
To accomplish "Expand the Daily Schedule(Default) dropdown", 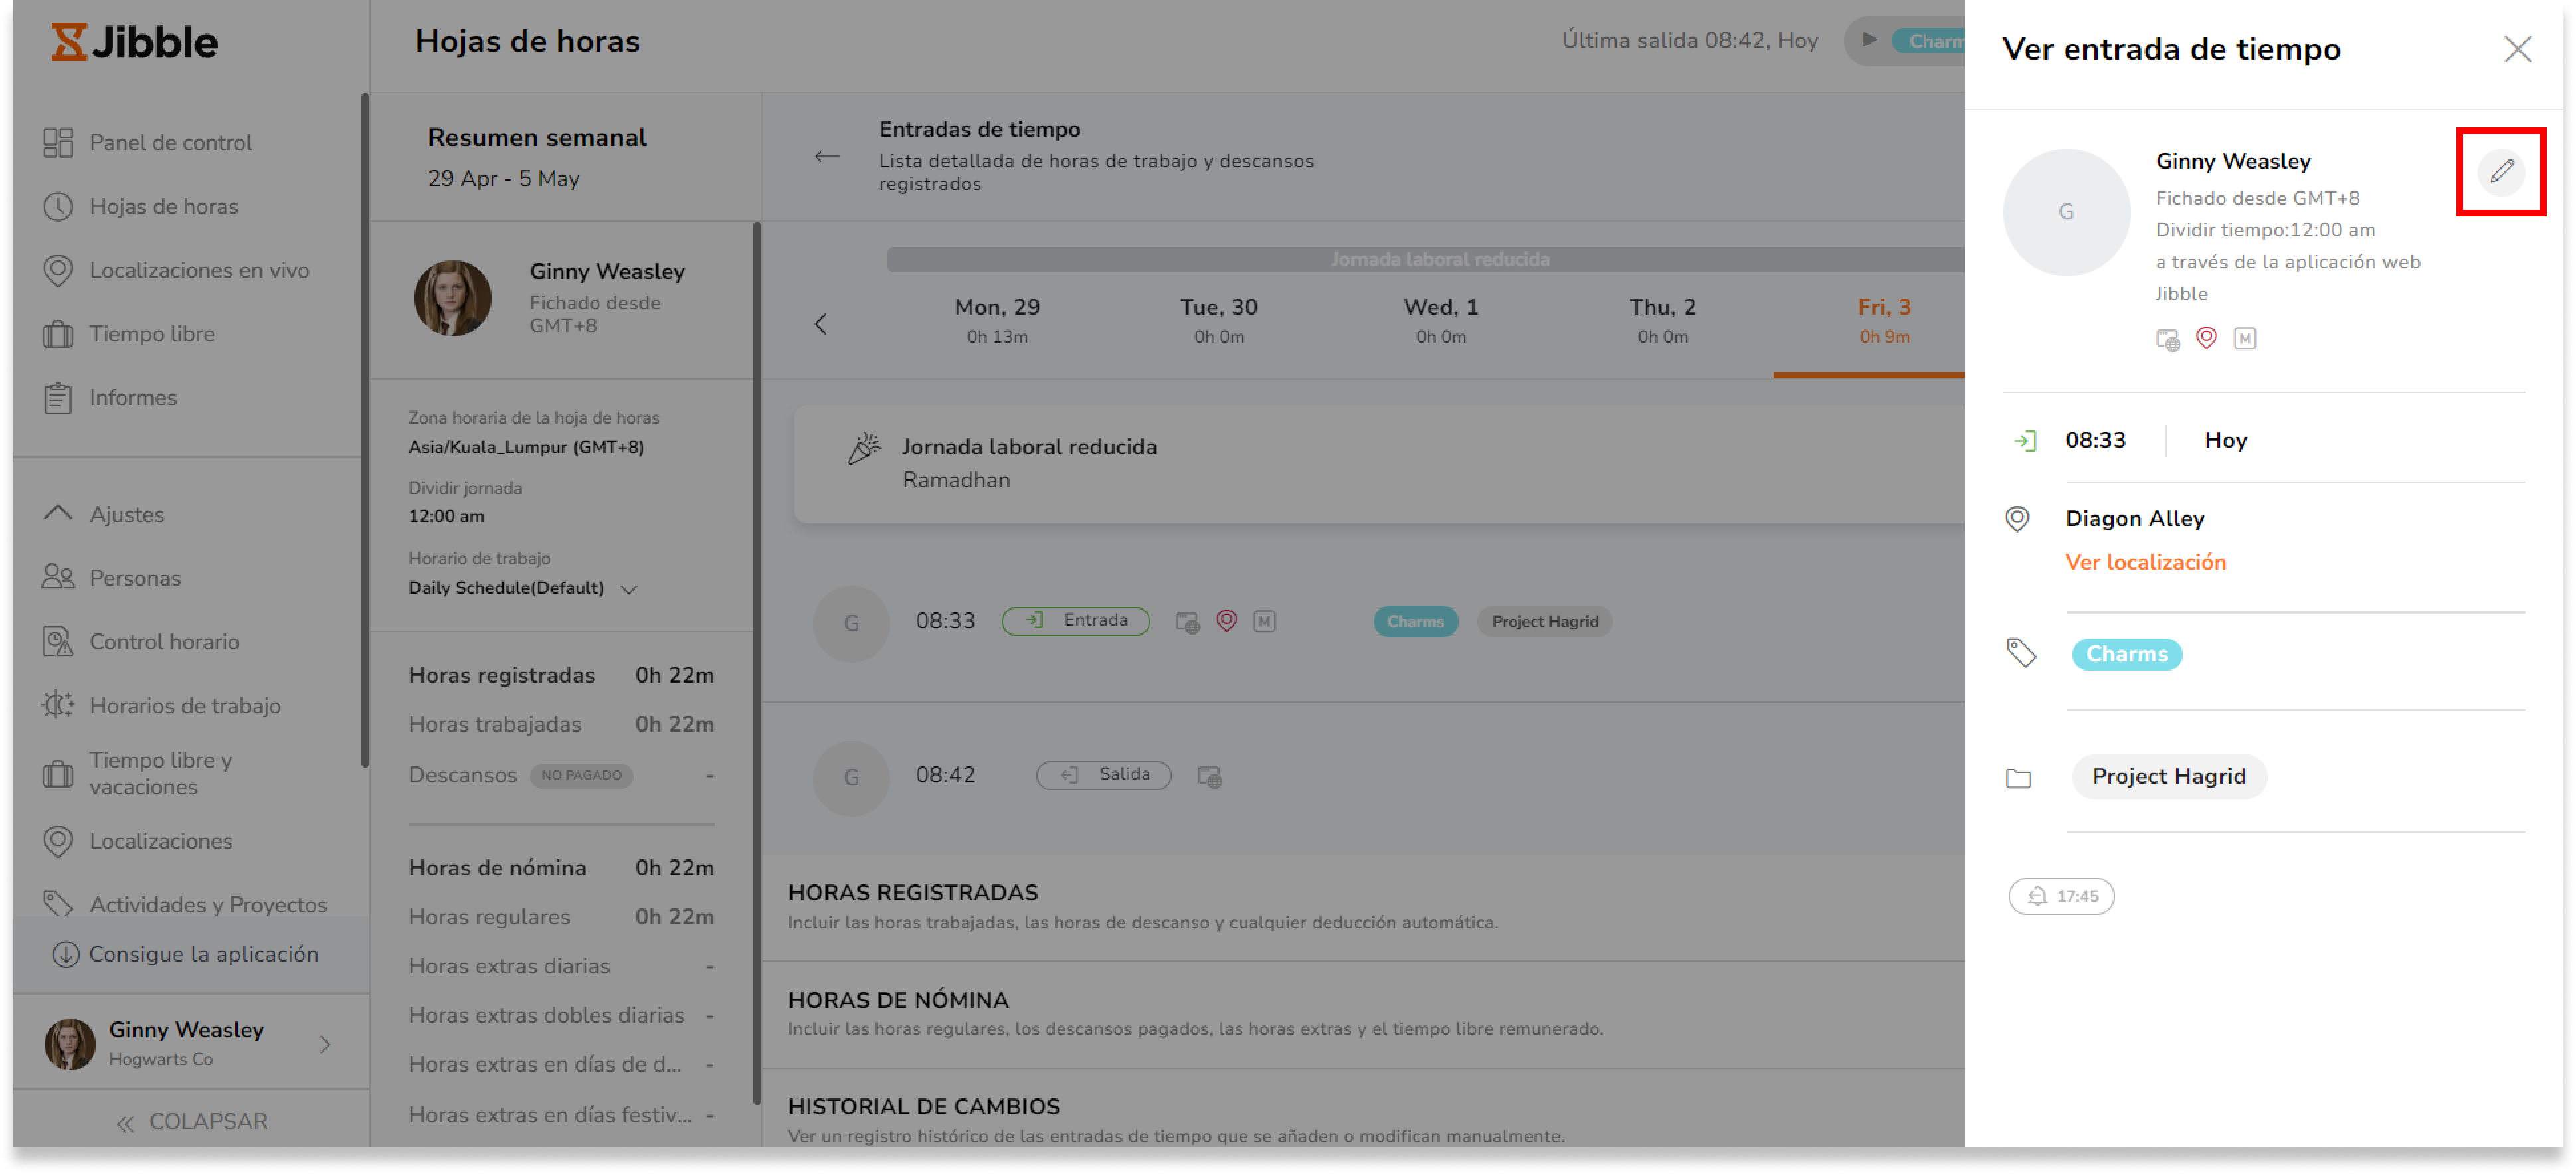I will point(628,589).
